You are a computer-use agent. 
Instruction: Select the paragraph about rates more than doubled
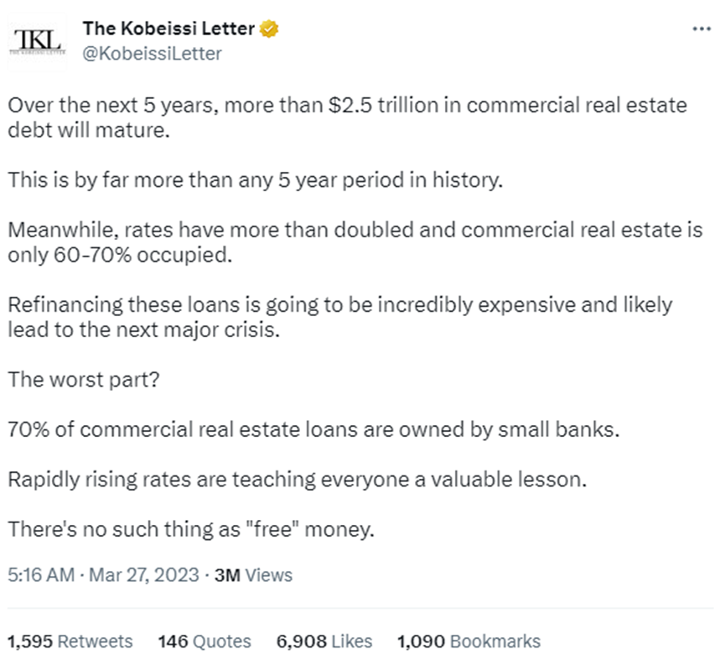coord(355,242)
